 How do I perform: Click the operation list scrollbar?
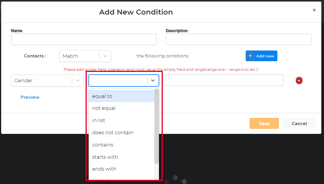(x=157, y=126)
